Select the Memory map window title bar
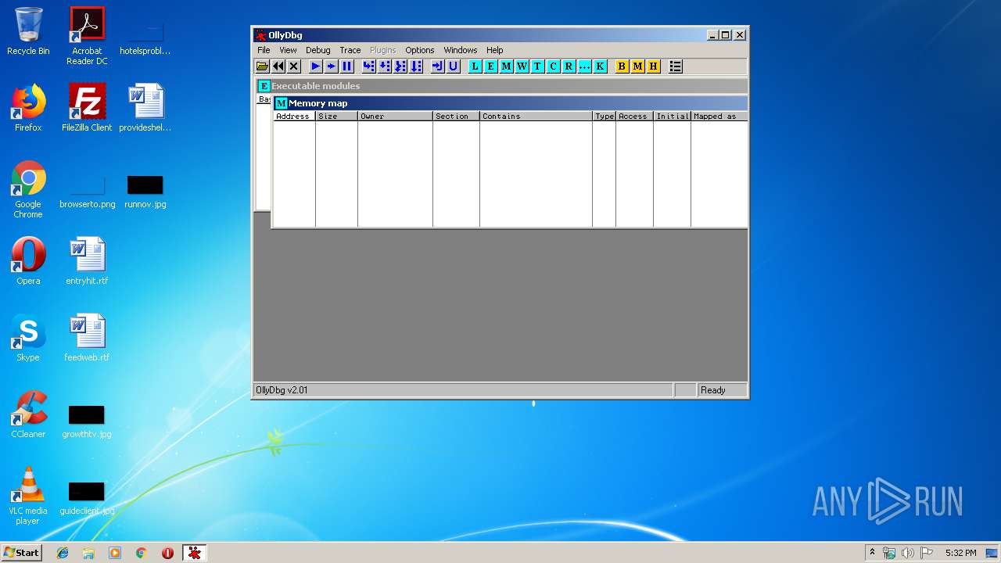 (x=510, y=103)
